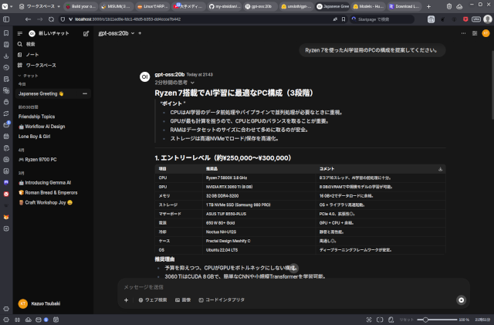Open the Vivaldi calendar status icon
Screen dimensions: 494x325
[x=56, y=320]
